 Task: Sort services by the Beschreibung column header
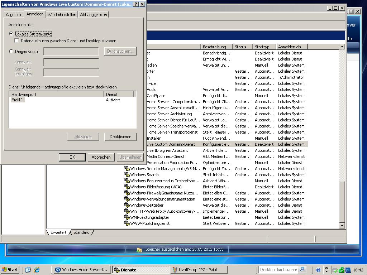[217, 47]
